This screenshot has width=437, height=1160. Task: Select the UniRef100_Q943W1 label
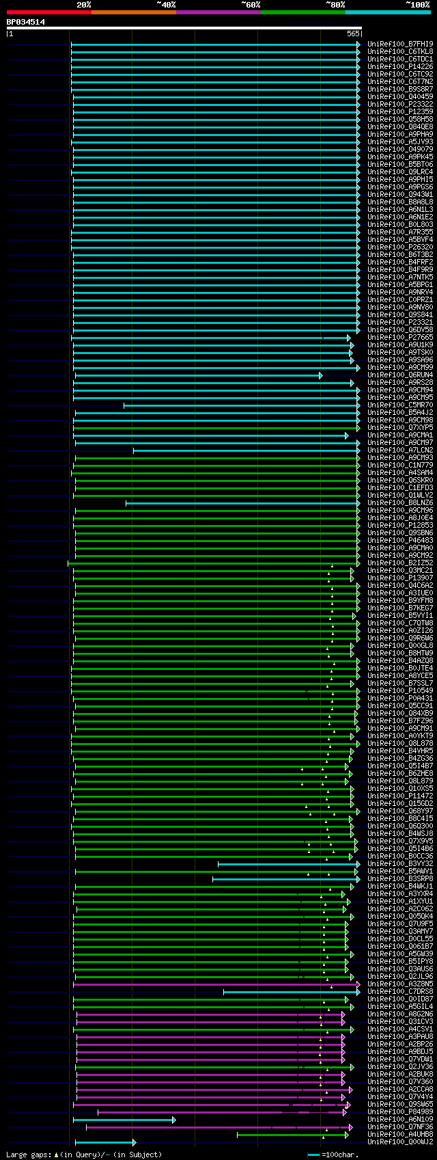pyautogui.click(x=400, y=194)
